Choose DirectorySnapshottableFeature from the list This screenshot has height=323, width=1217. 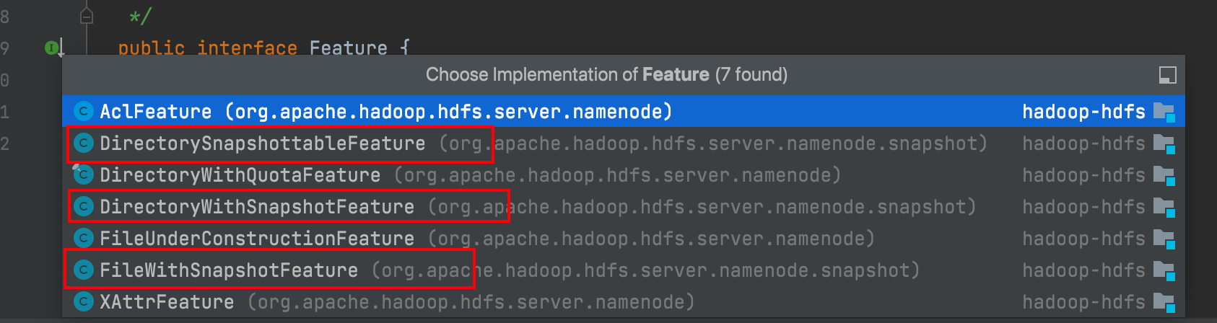pos(262,143)
